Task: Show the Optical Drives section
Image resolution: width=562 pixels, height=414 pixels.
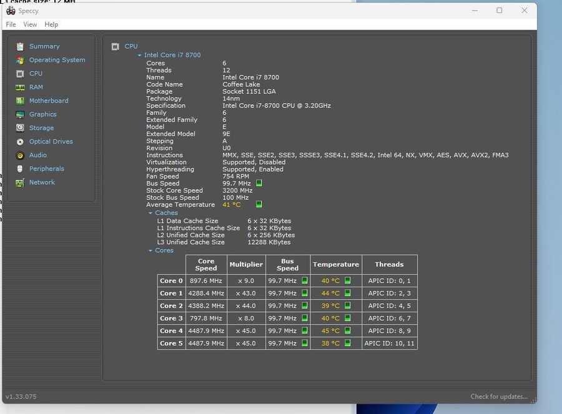Action: click(51, 142)
